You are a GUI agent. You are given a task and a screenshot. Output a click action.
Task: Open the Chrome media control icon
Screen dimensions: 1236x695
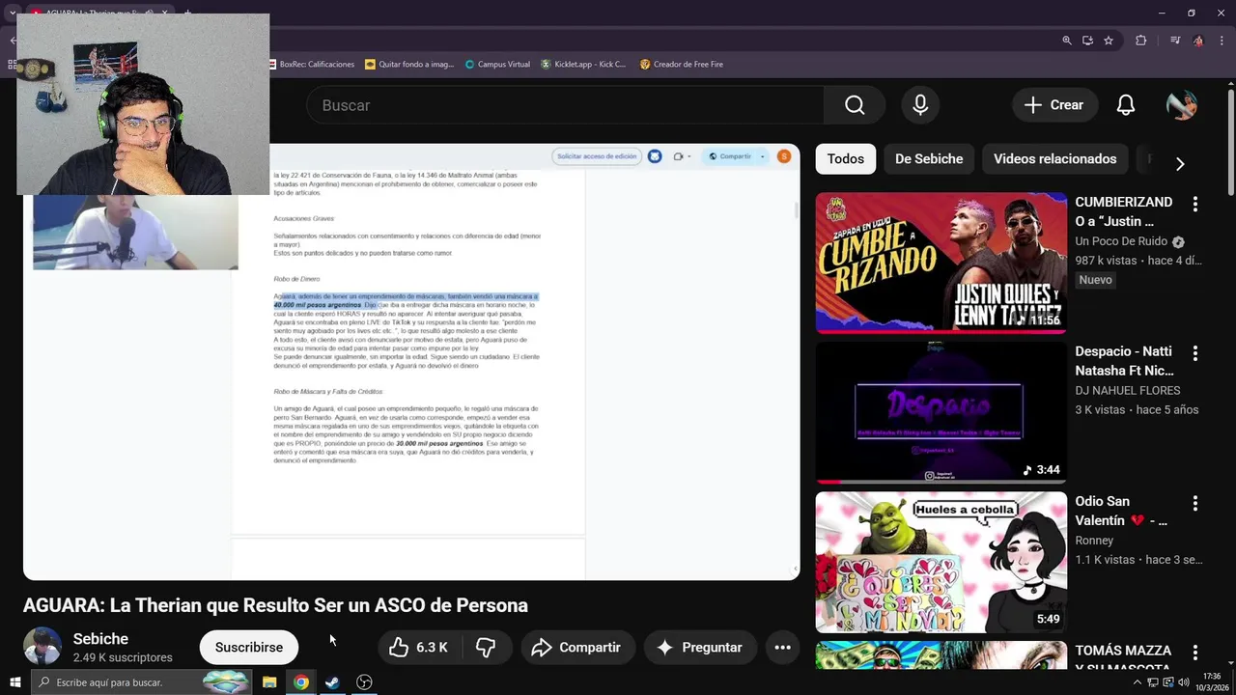1175,41
